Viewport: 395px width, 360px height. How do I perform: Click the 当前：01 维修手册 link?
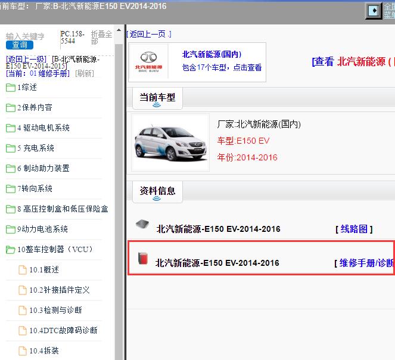click(x=38, y=73)
